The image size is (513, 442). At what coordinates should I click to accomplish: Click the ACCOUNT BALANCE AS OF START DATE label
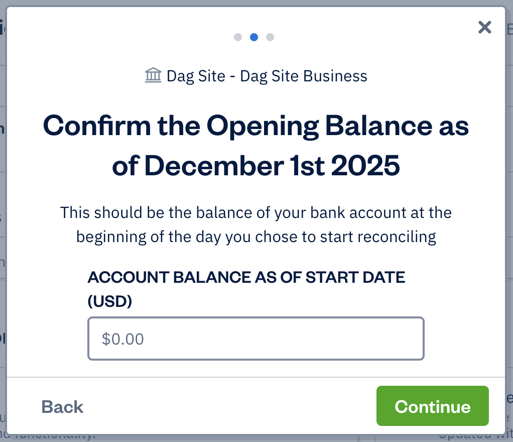pos(247,277)
